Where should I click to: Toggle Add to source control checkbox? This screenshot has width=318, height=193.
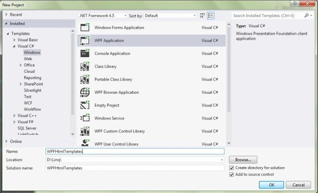[x=231, y=174]
